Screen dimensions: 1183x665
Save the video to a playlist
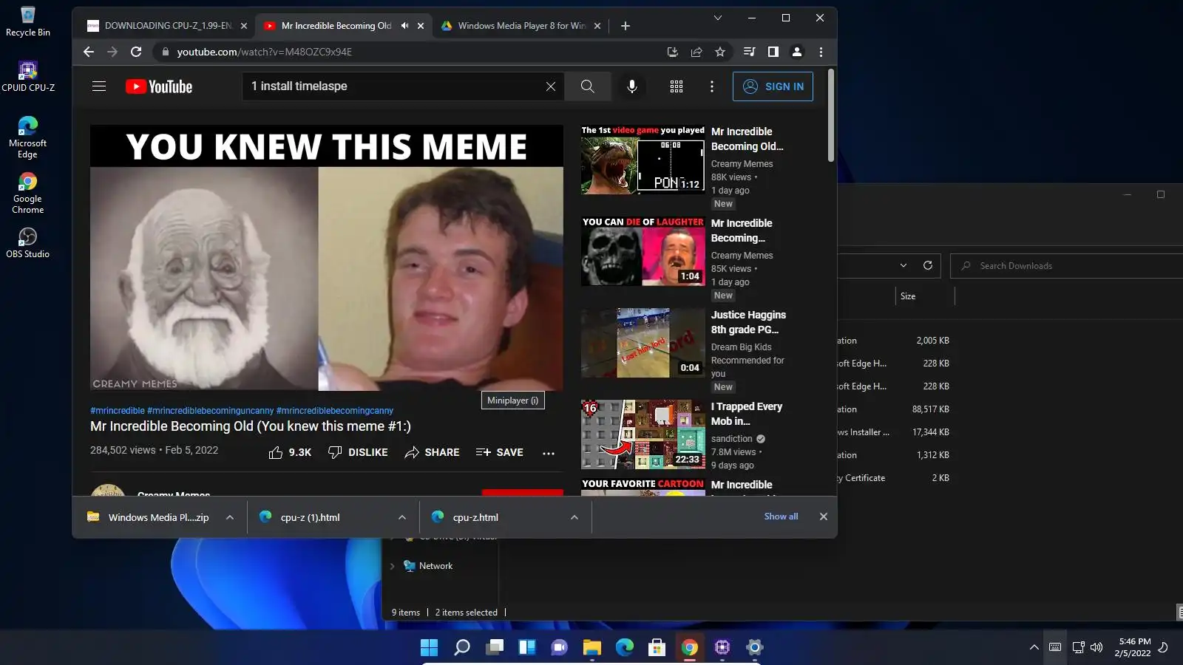pos(500,452)
